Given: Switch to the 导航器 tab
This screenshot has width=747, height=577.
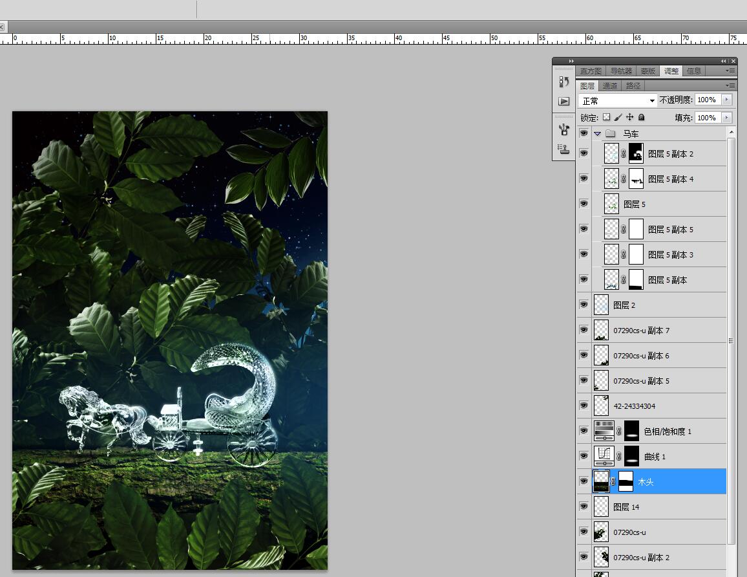Looking at the screenshot, I should (x=621, y=71).
